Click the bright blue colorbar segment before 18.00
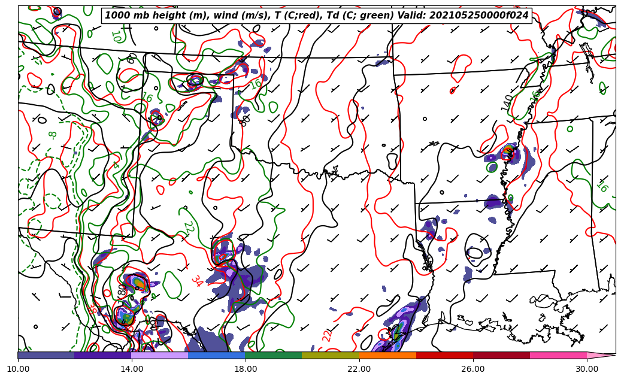Viewport: 621px width, 379px height. pyautogui.click(x=216, y=355)
